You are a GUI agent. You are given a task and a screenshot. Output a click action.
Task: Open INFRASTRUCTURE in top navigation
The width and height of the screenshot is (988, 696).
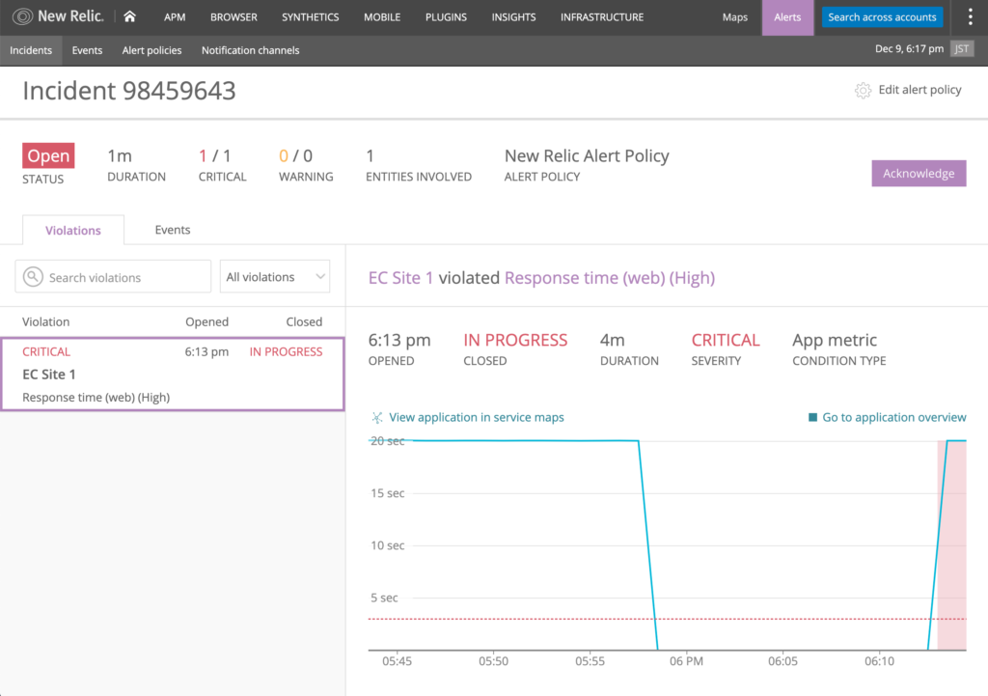602,17
